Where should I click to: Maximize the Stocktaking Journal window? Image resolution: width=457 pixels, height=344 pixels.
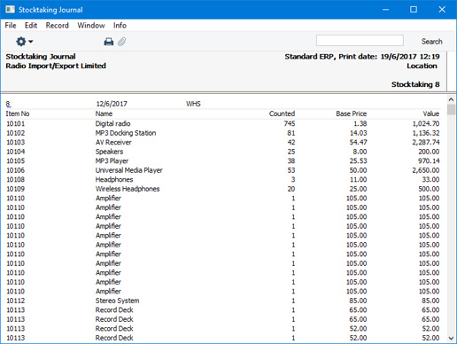click(x=414, y=10)
